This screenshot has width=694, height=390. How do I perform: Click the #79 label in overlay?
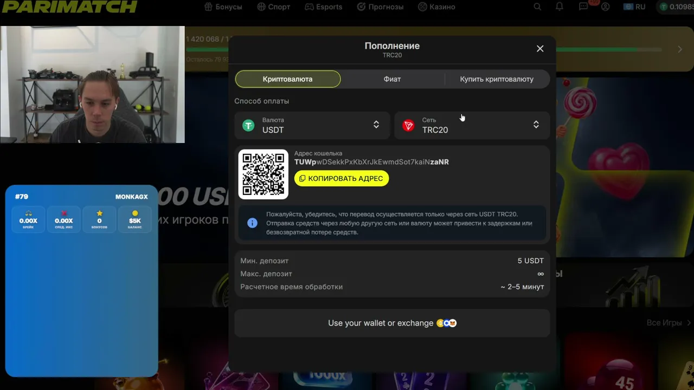[22, 197]
